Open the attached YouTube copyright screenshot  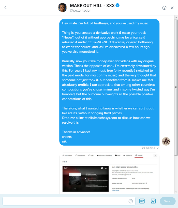click(x=109, y=174)
